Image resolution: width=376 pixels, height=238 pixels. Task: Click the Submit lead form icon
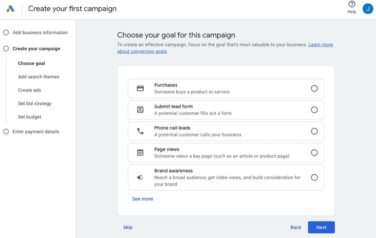point(140,110)
